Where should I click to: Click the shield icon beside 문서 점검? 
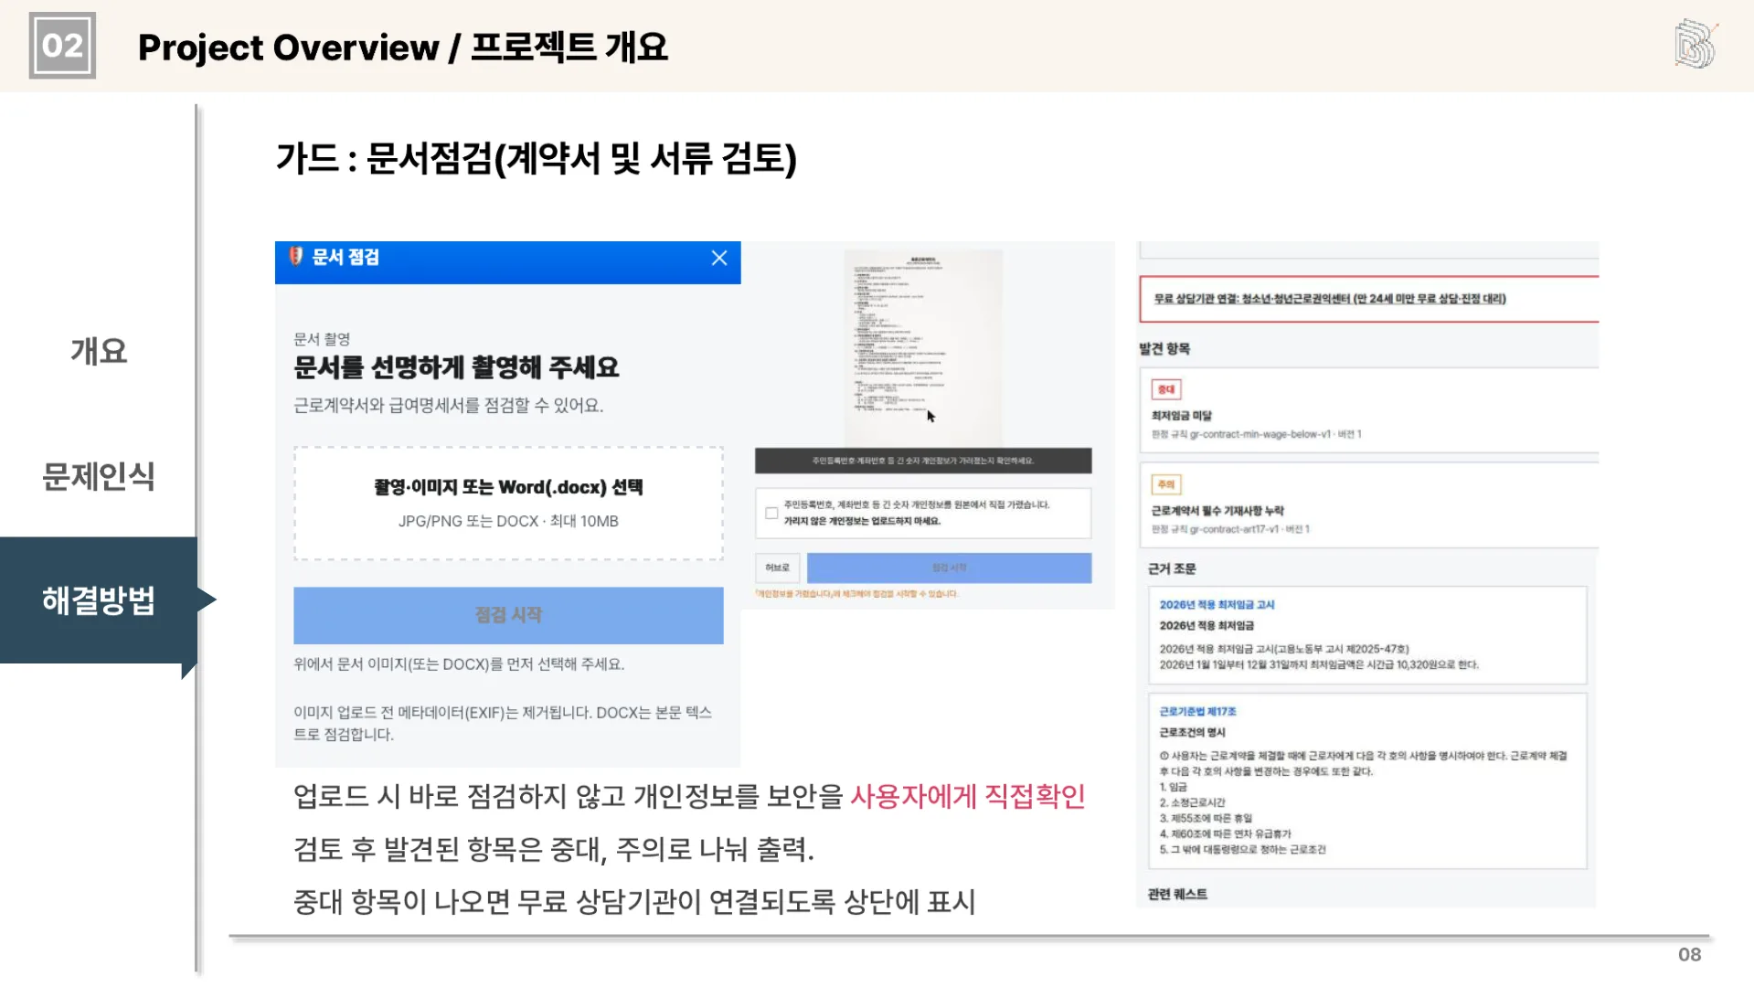[x=295, y=257]
